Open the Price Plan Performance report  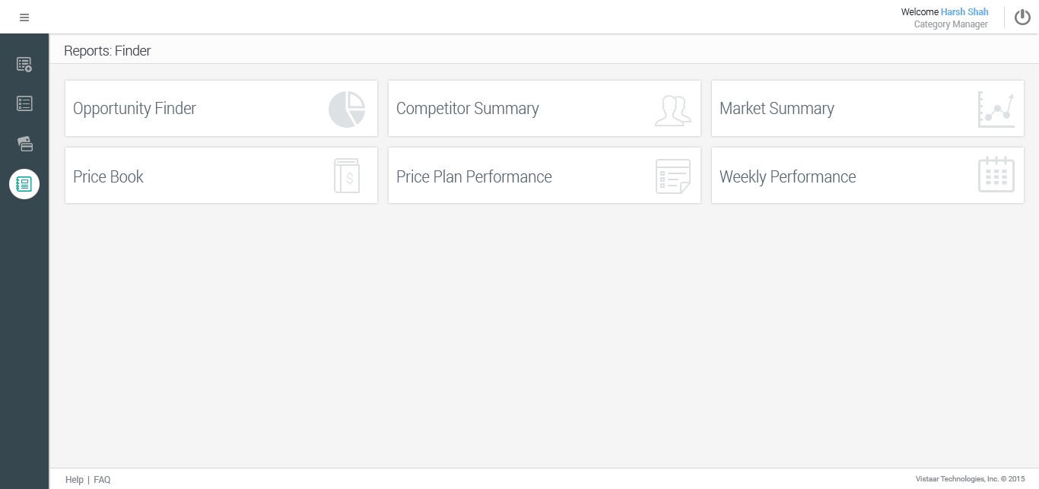coord(474,177)
